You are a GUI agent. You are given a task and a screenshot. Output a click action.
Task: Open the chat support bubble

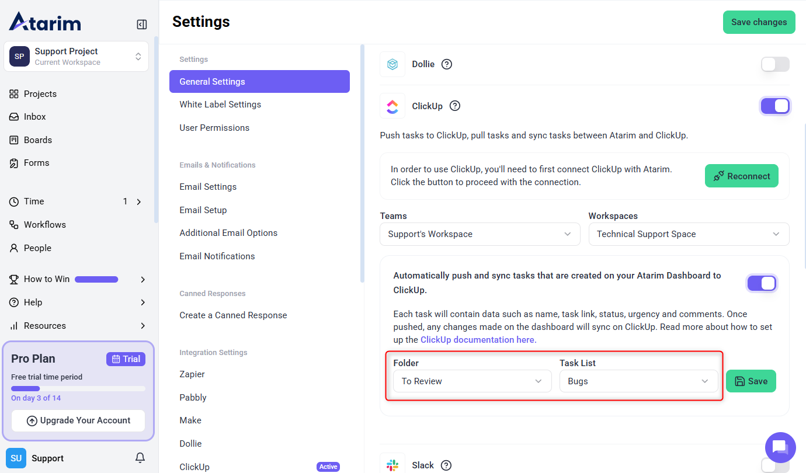click(780, 447)
